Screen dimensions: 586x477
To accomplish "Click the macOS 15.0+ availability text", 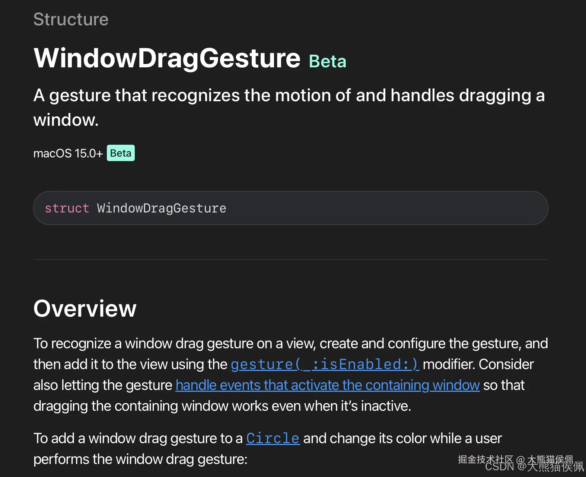I will pos(68,153).
